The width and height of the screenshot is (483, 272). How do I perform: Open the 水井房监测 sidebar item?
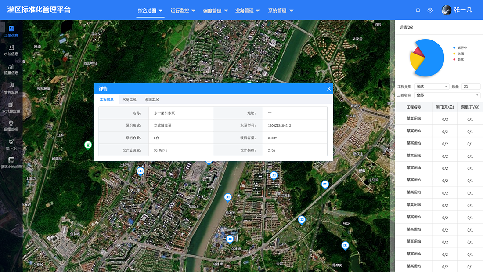[11, 107]
